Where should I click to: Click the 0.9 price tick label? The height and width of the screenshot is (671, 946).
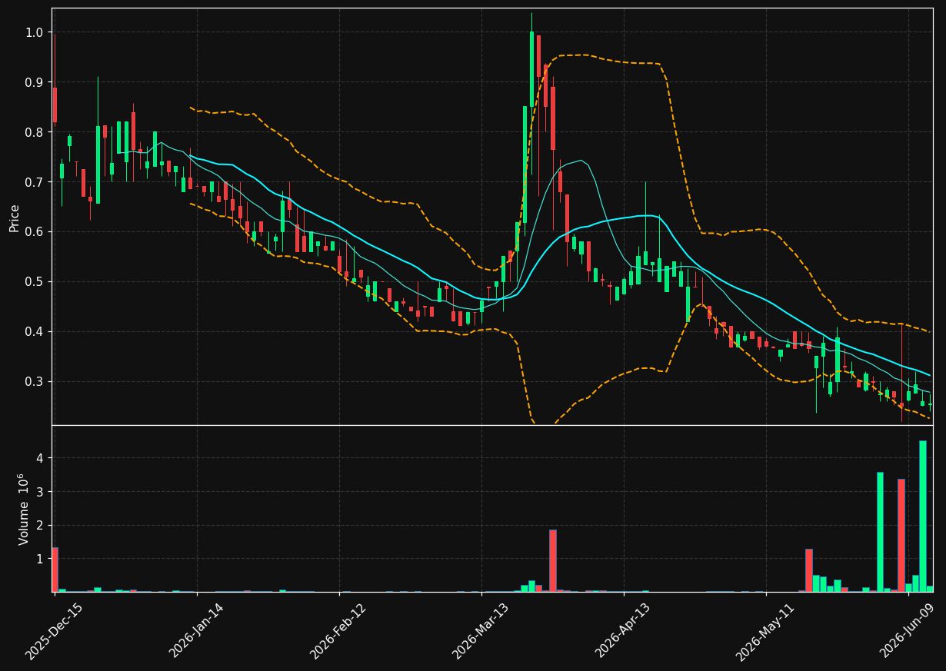click(x=35, y=82)
